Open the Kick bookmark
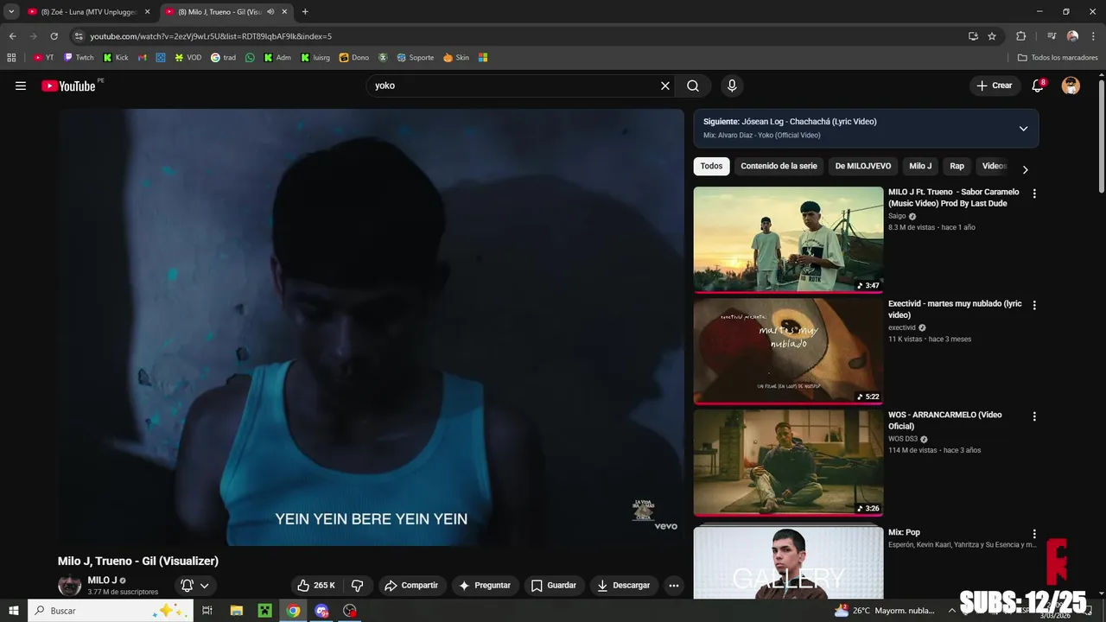1106x622 pixels. tap(116, 58)
